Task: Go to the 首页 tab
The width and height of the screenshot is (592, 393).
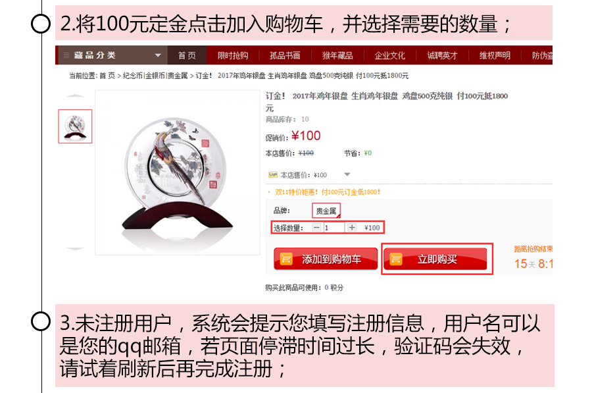Action: pyautogui.click(x=187, y=55)
